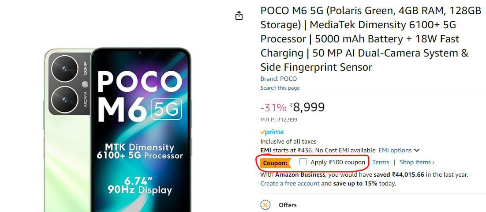Select the Offers section heading
The width and height of the screenshot is (486, 212).
point(288,205)
